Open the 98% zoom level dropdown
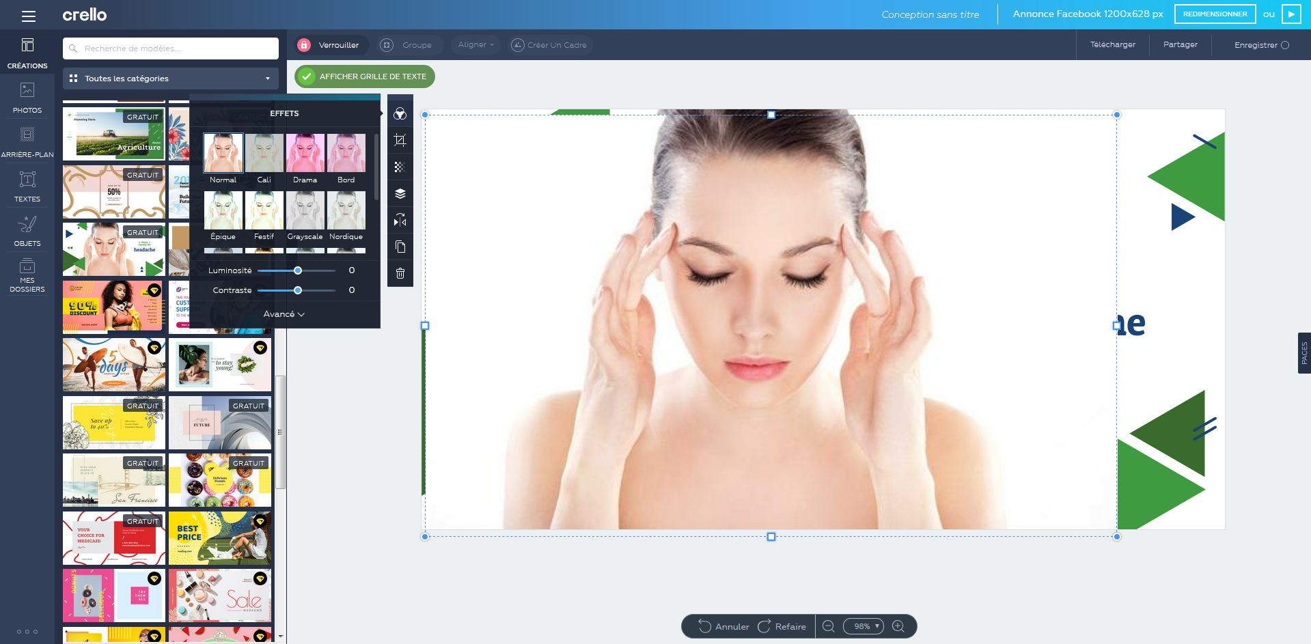The width and height of the screenshot is (1311, 644). [864, 626]
